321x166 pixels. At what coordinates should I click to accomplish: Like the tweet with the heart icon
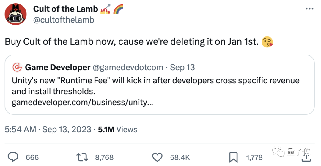tap(158, 157)
